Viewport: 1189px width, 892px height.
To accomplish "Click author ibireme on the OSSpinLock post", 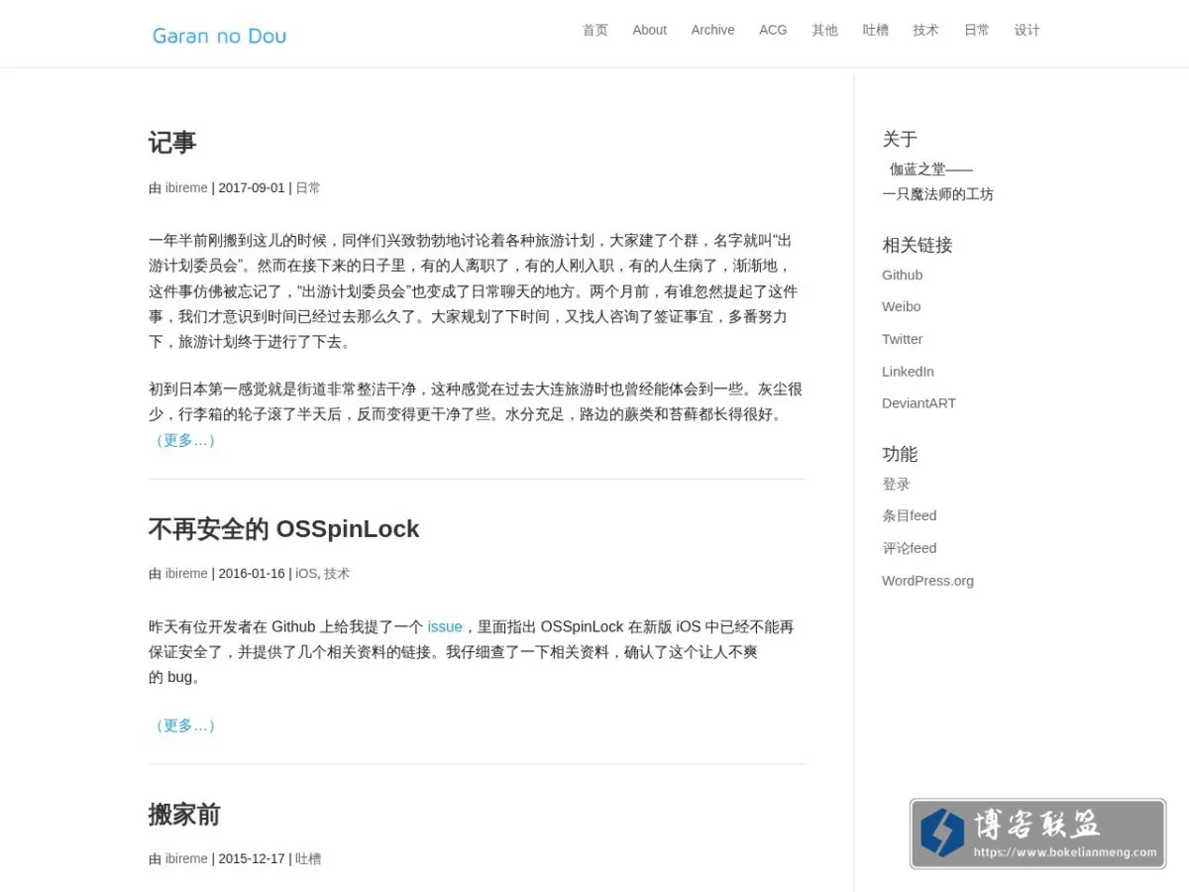I will point(186,574).
